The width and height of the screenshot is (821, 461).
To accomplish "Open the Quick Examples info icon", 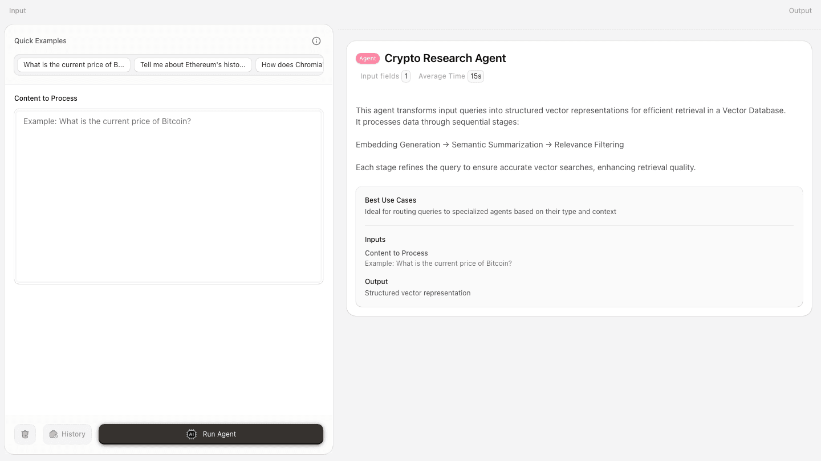I will tap(316, 41).
